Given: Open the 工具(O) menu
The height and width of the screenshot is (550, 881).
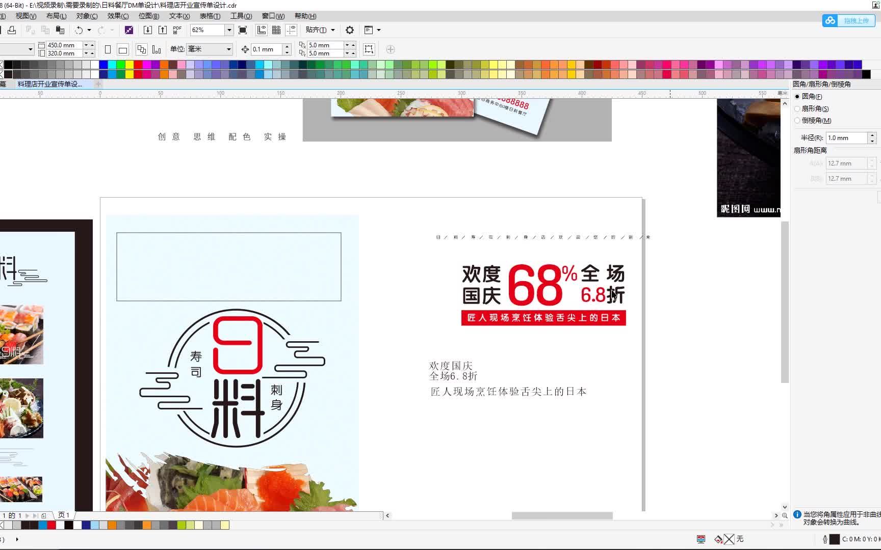Looking at the screenshot, I should point(241,16).
